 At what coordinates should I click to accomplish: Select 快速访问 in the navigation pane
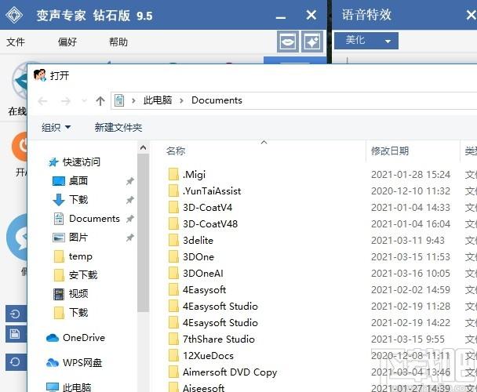(75, 162)
